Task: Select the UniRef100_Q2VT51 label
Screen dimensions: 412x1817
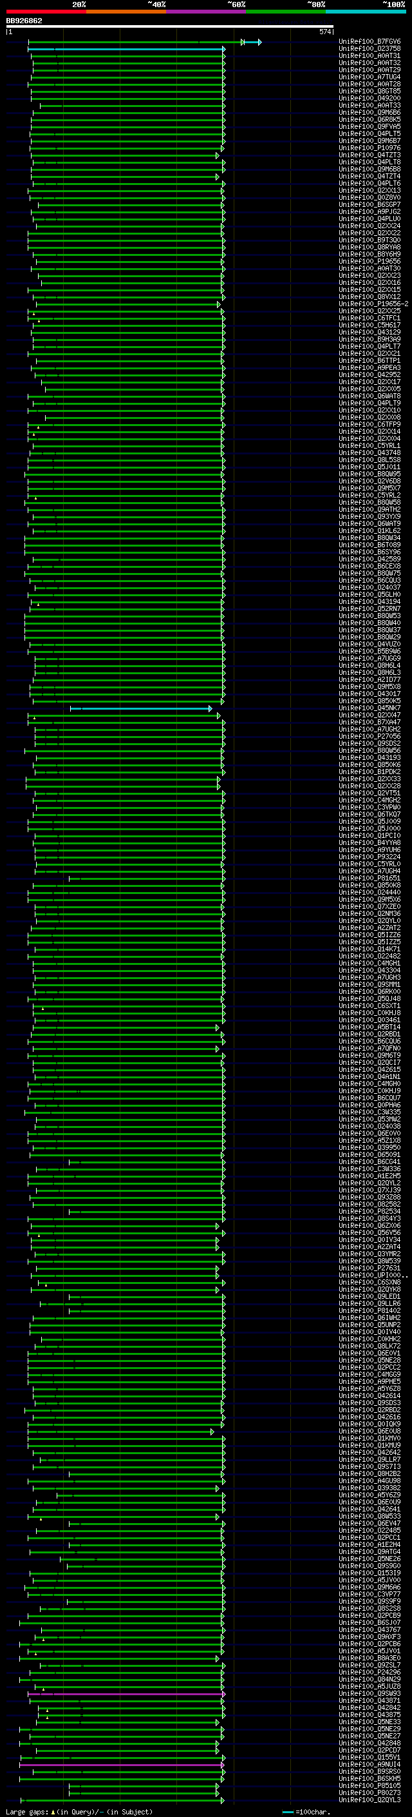Action: (x=369, y=793)
